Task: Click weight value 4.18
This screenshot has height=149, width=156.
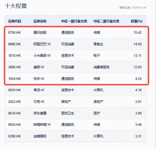Action: point(138,90)
